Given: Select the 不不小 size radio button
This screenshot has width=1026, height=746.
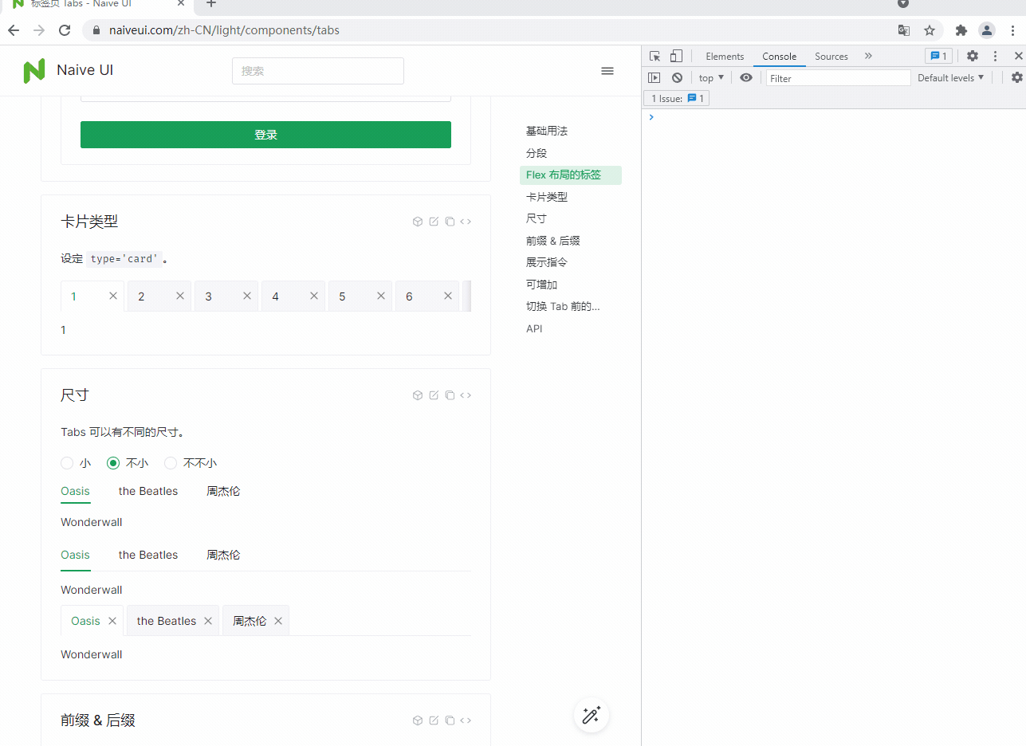Looking at the screenshot, I should (171, 462).
